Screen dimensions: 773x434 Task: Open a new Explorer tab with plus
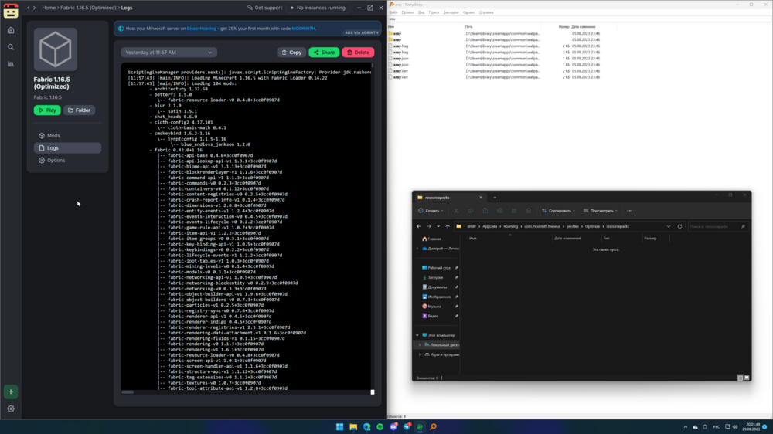[x=495, y=198]
